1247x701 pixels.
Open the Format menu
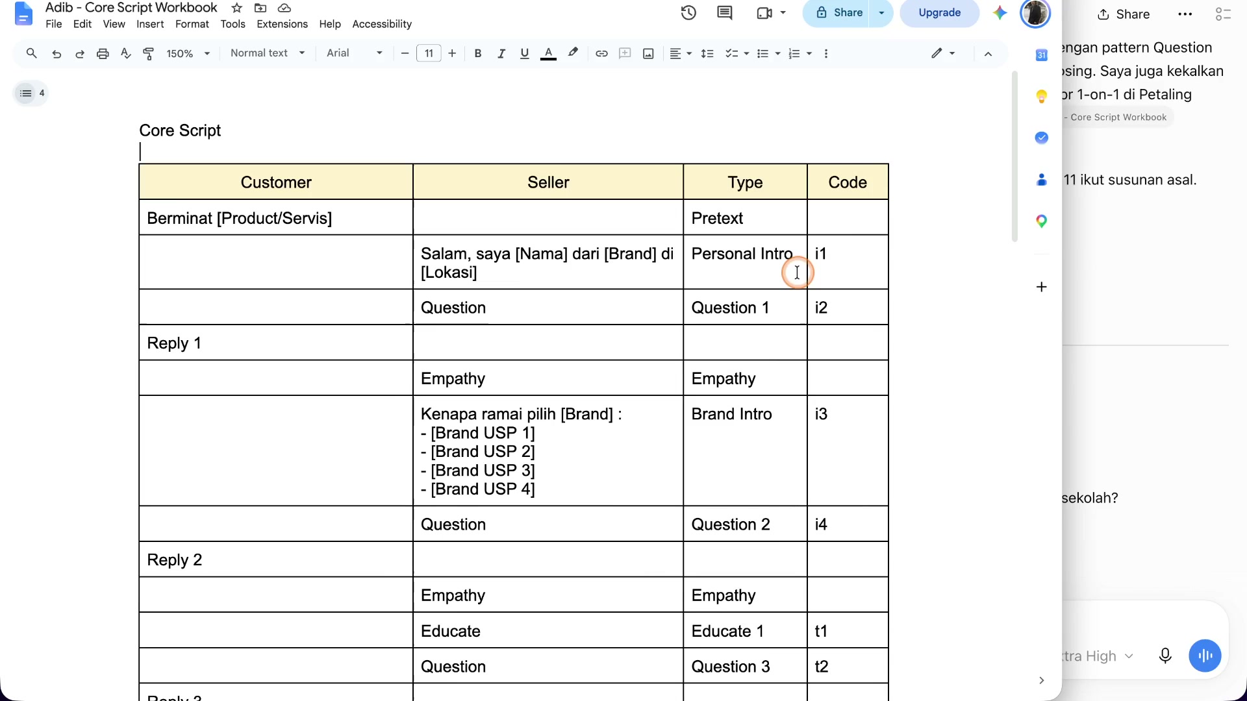(x=192, y=24)
